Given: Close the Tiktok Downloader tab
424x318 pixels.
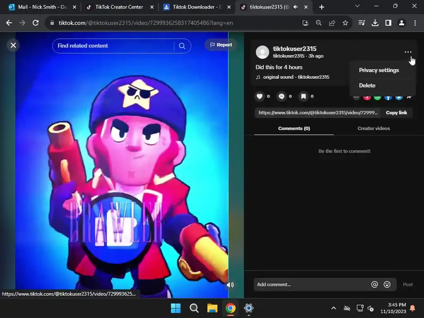Looking at the screenshot, I should click(229, 7).
